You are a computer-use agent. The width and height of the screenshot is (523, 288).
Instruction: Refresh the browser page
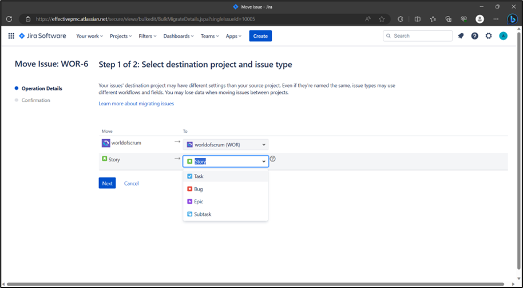click(9, 19)
